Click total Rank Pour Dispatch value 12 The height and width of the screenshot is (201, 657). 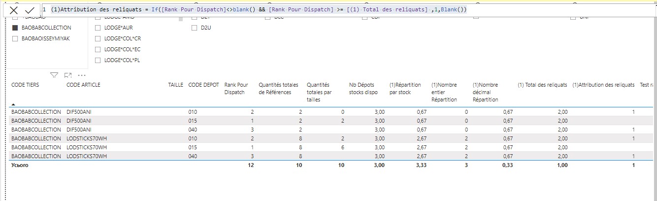coord(251,165)
